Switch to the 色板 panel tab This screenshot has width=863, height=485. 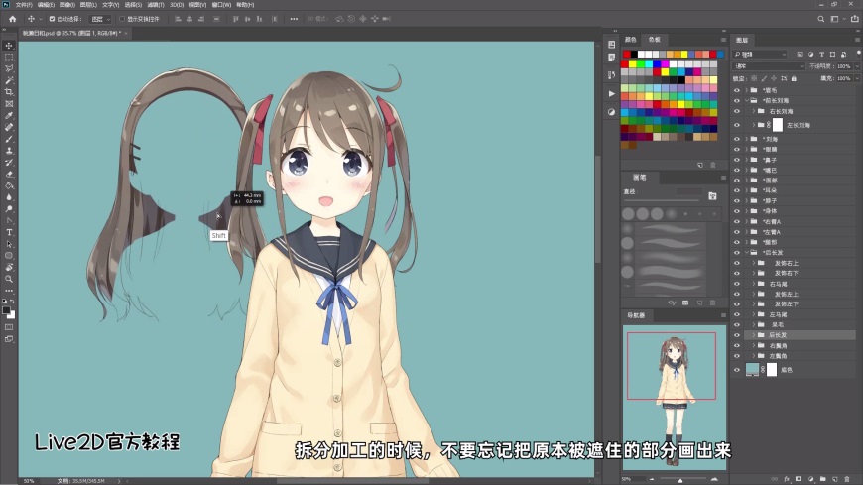[654, 40]
